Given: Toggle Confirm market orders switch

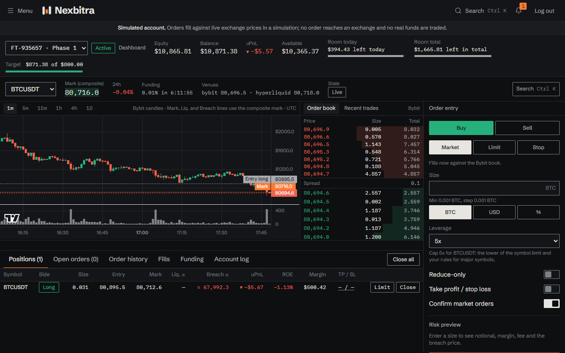Looking at the screenshot, I should pyautogui.click(x=552, y=304).
